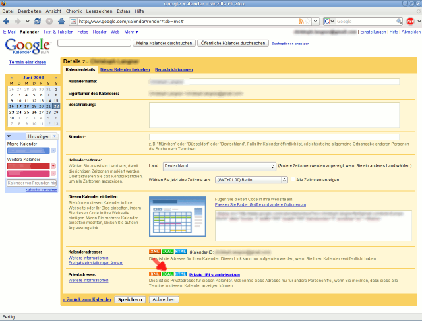422x321 pixels.
Task: Click the Standort input field
Action: pyautogui.click(x=274, y=137)
